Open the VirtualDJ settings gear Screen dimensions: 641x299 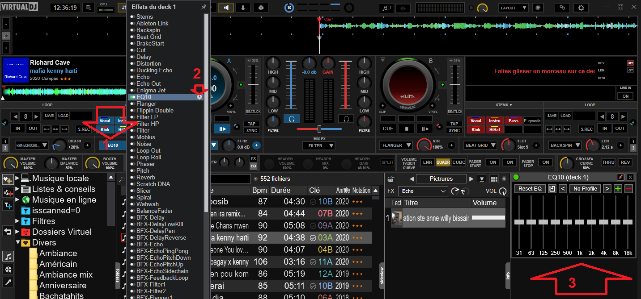[x=581, y=8]
